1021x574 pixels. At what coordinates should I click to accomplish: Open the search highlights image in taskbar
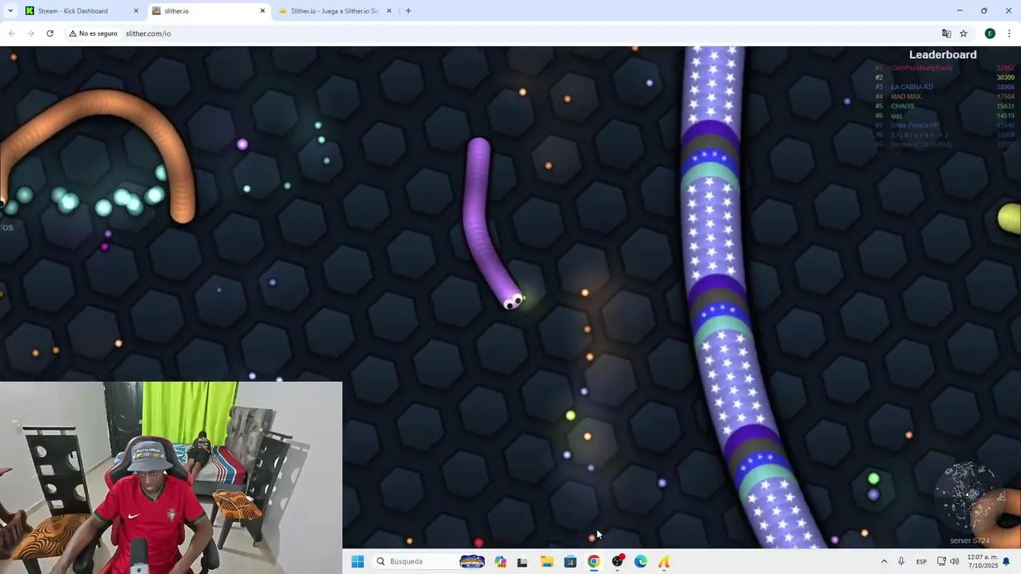(x=472, y=561)
